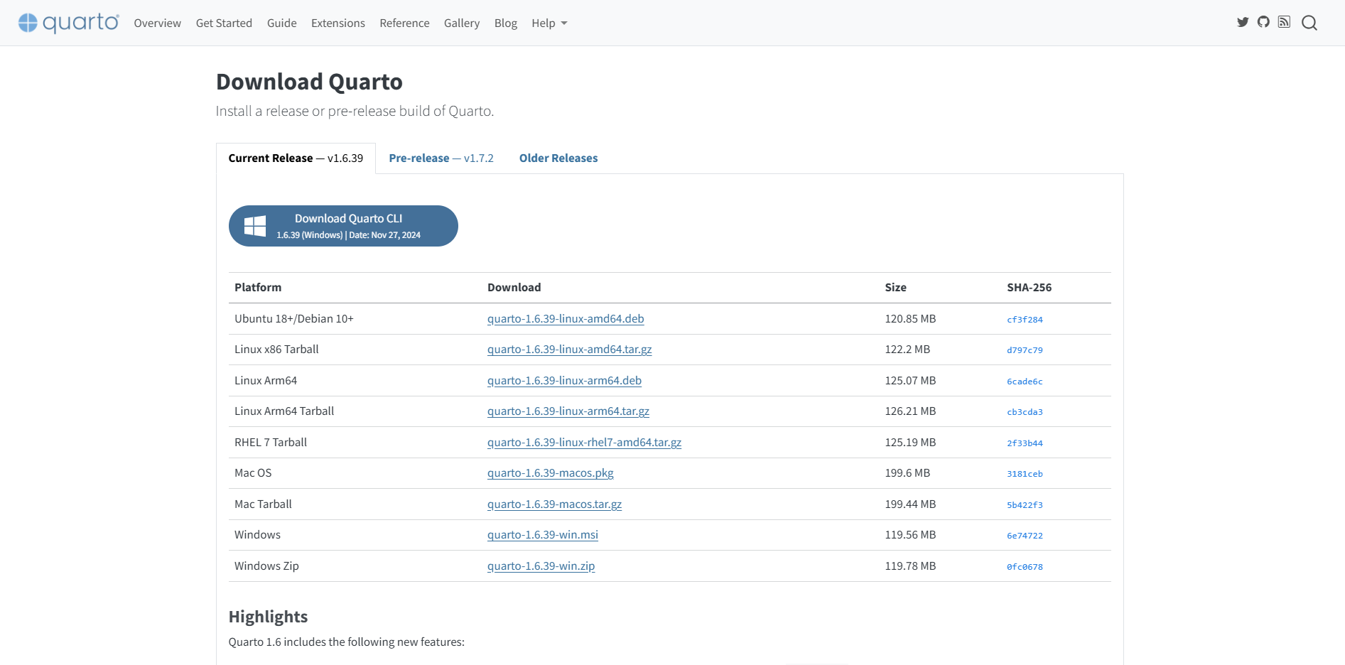Open the Gallery nav item
Screen dimensions: 1345x665
462,23
